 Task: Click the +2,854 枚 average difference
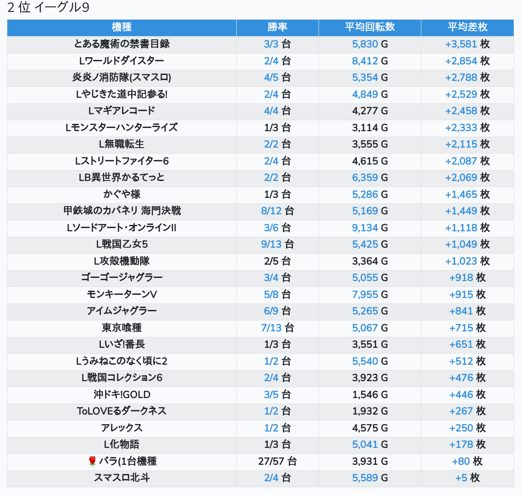tap(468, 61)
